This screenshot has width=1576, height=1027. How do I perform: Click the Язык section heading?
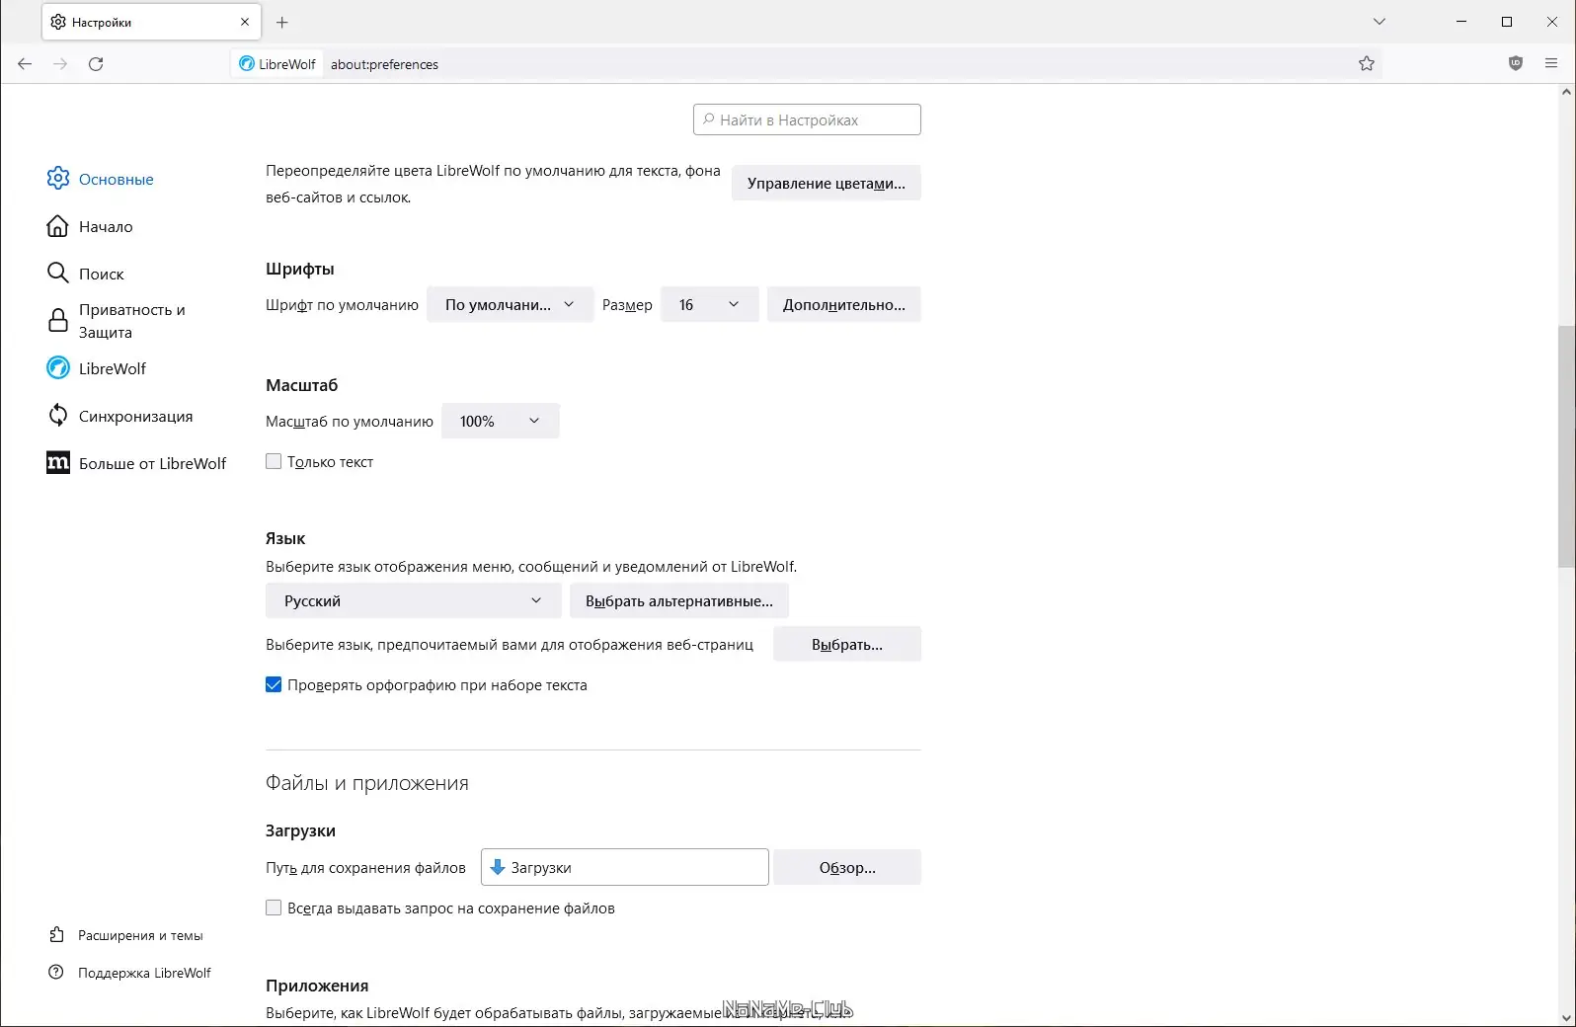click(x=285, y=538)
